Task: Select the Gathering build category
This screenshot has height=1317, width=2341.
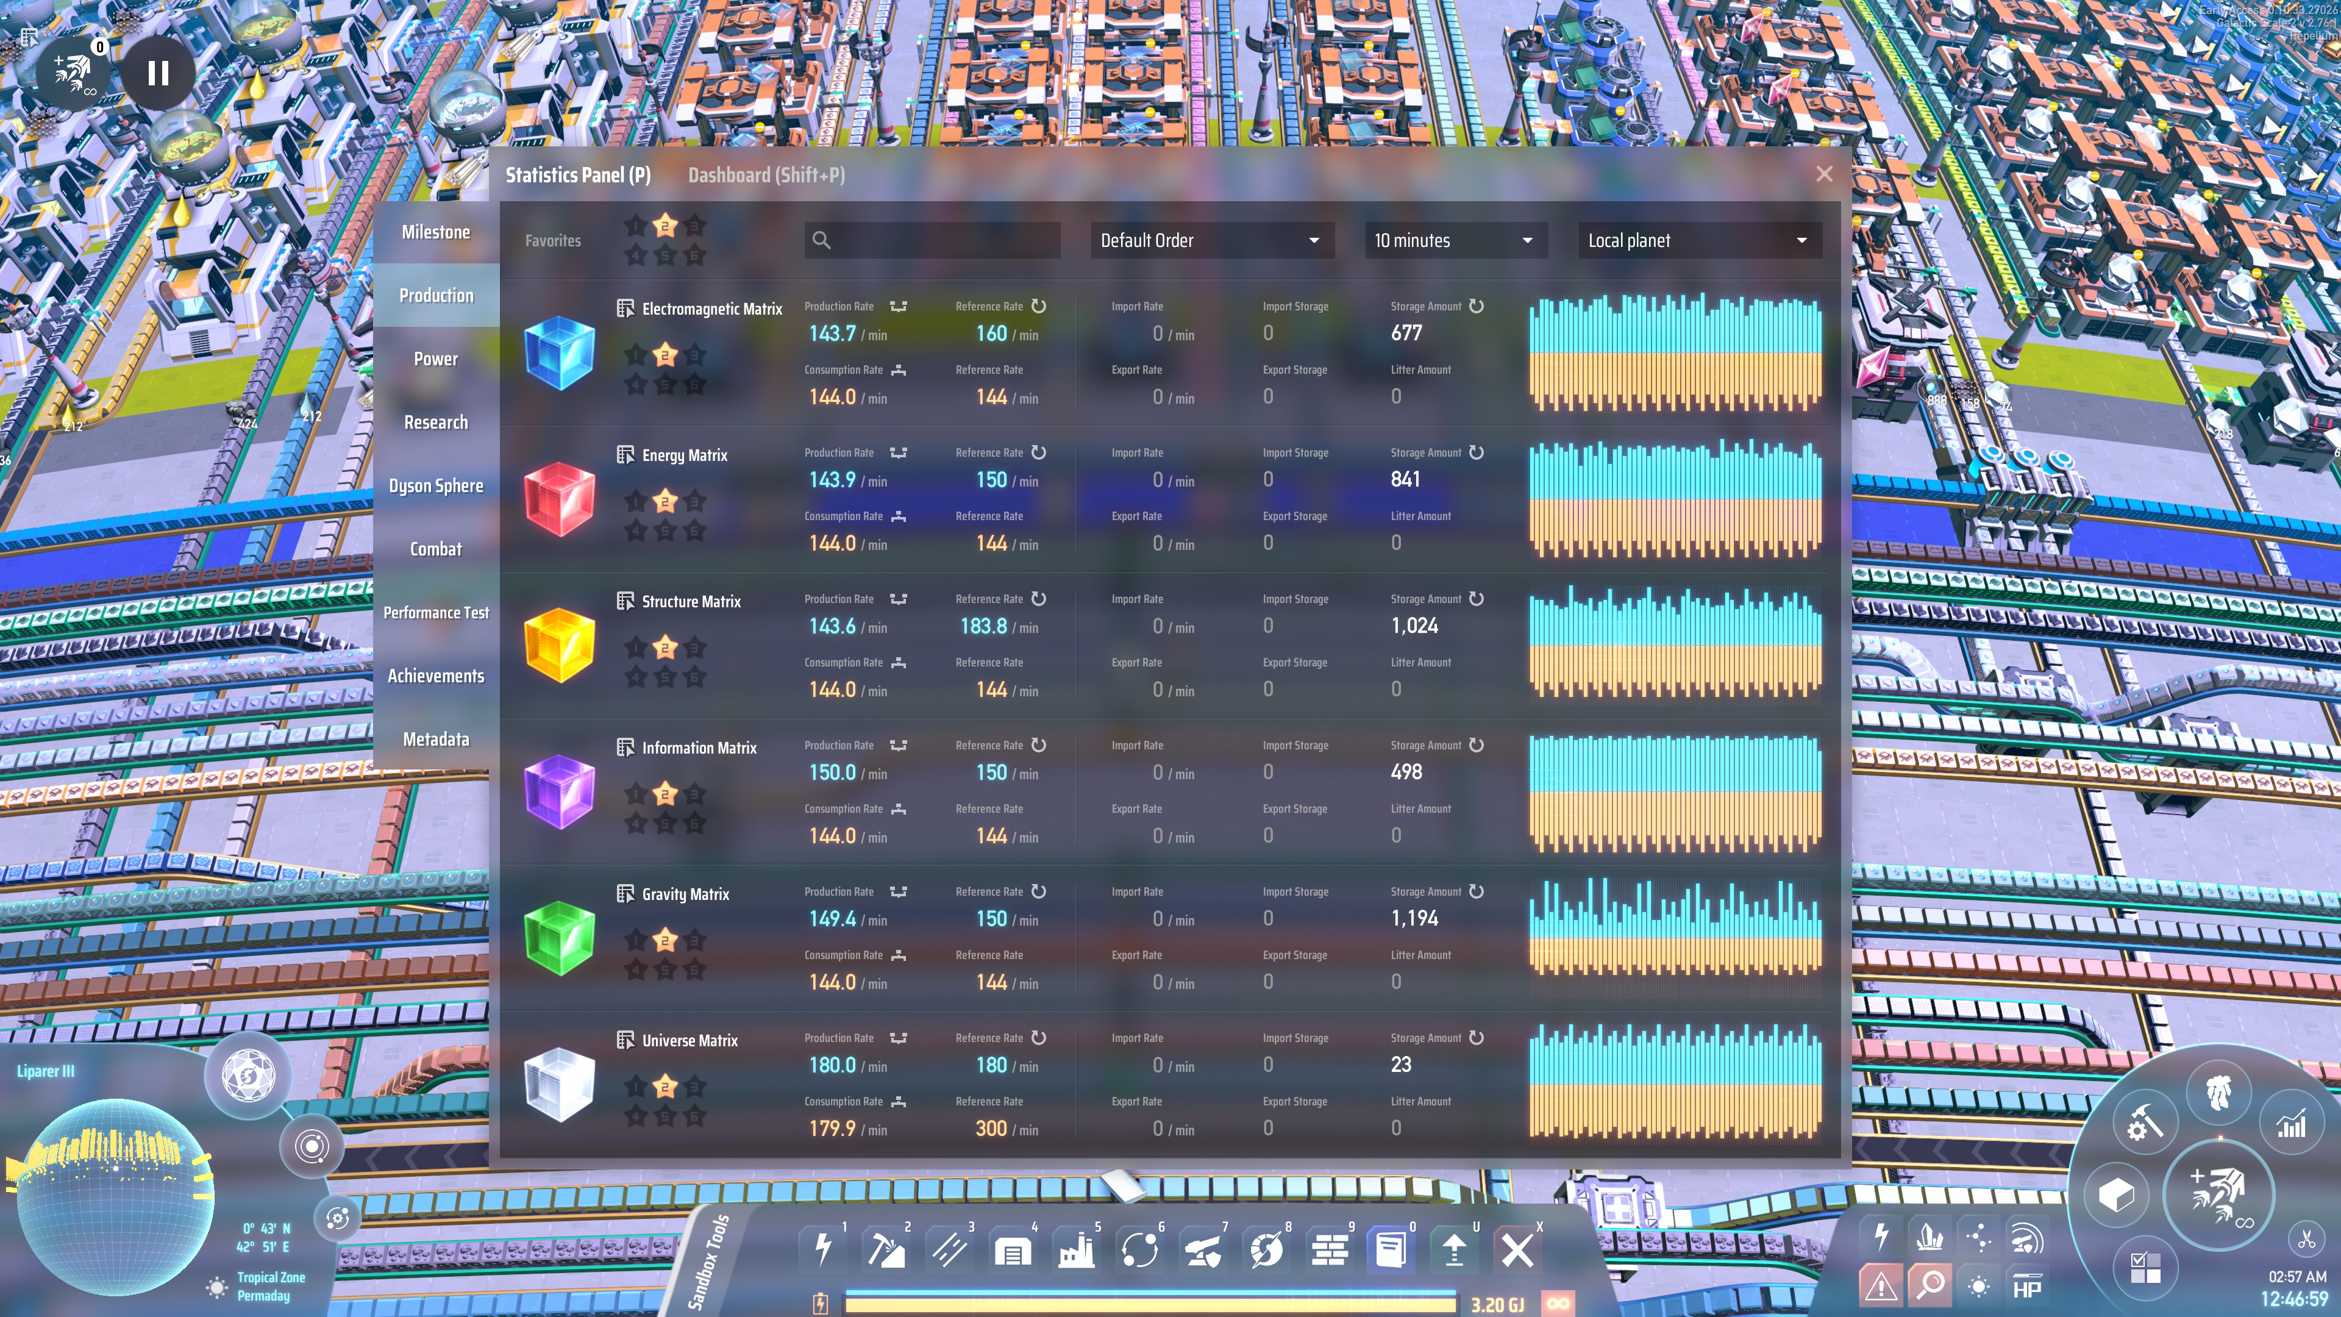Action: pos(886,1250)
